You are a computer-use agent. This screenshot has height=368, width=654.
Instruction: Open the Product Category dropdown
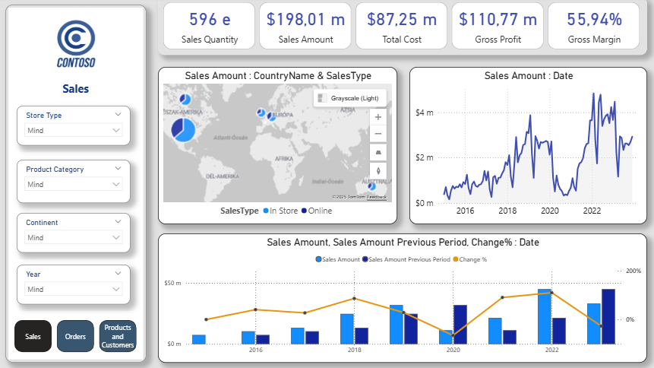click(x=74, y=184)
